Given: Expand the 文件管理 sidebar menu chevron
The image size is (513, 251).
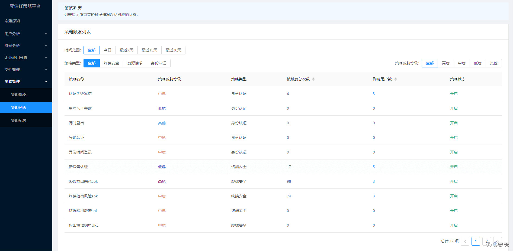Looking at the screenshot, I should [x=46, y=70].
